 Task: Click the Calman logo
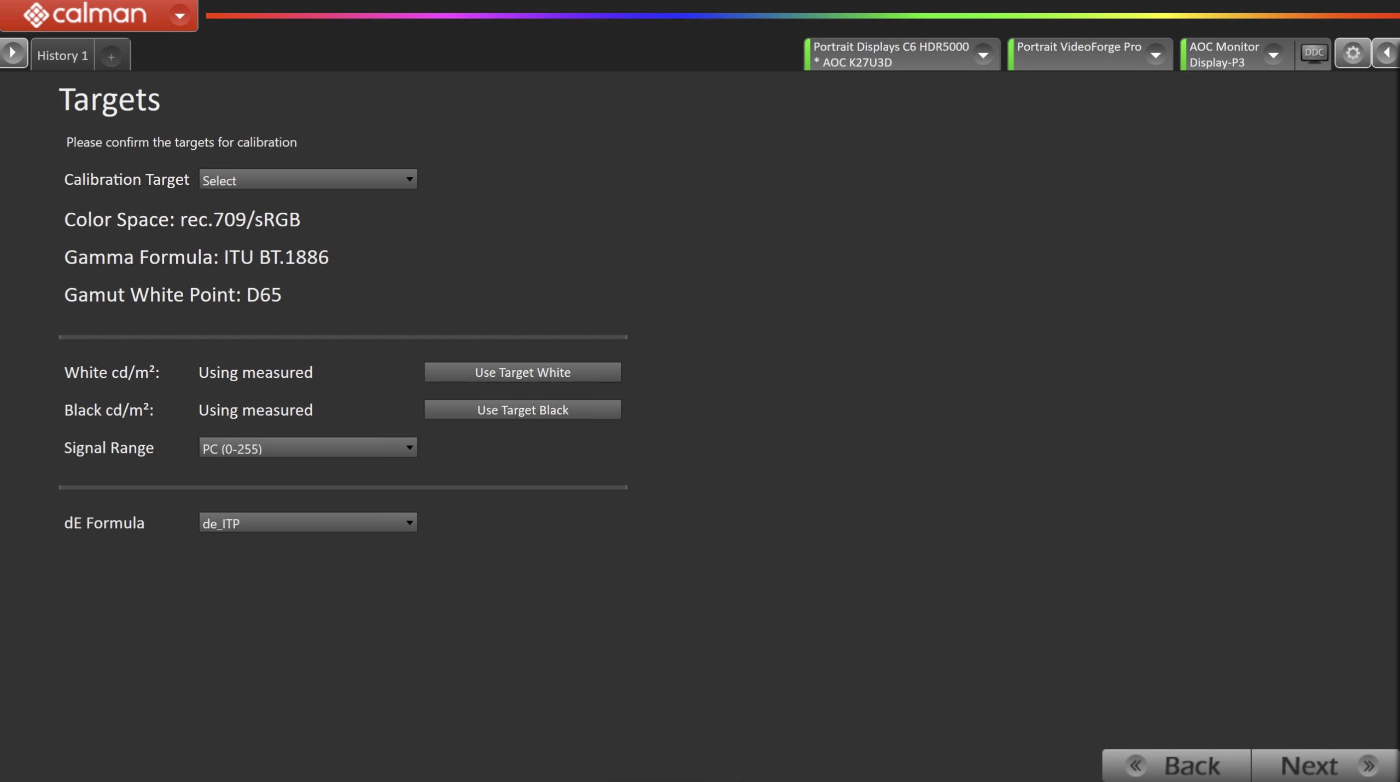click(x=85, y=14)
